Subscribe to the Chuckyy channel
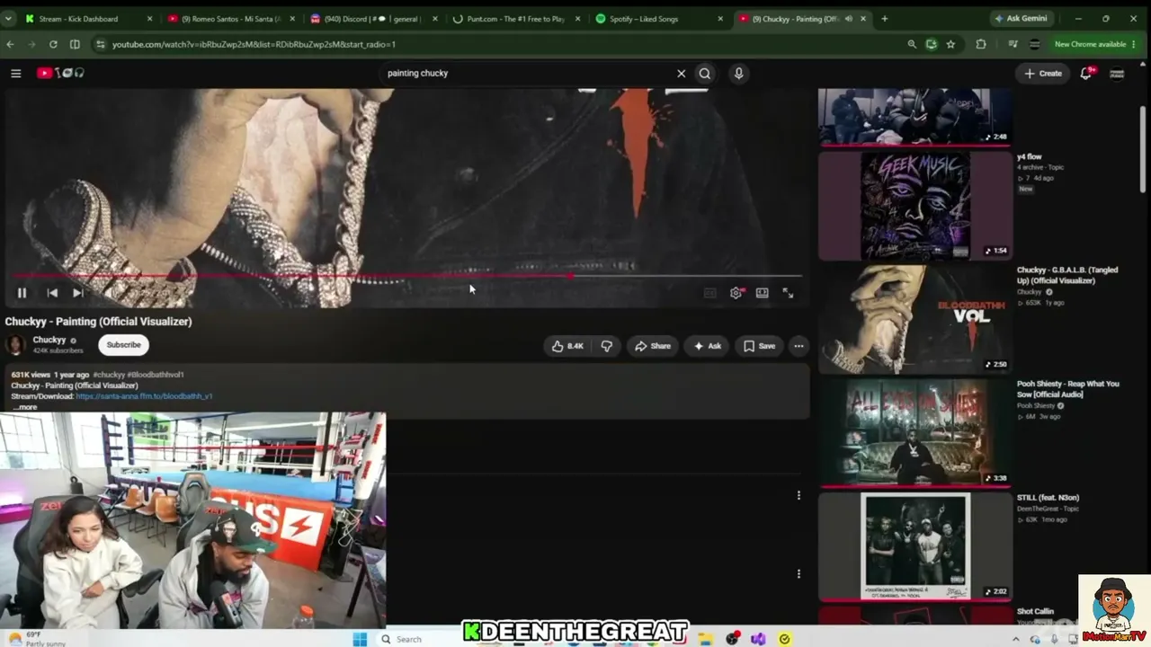 pyautogui.click(x=123, y=344)
